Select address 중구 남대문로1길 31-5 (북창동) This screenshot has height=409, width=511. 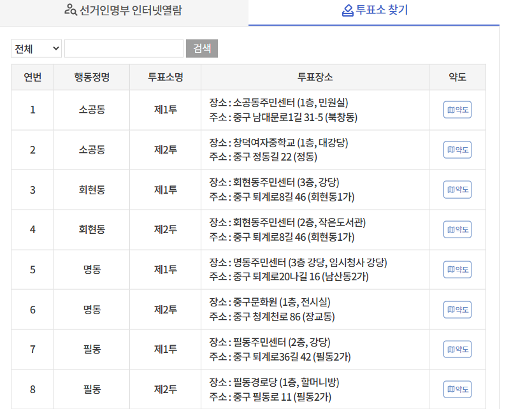pyautogui.click(x=295, y=117)
